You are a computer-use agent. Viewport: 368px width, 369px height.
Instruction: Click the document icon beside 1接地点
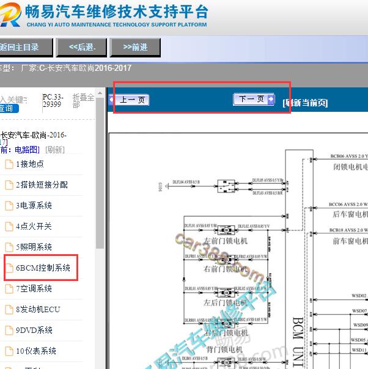(x=9, y=164)
